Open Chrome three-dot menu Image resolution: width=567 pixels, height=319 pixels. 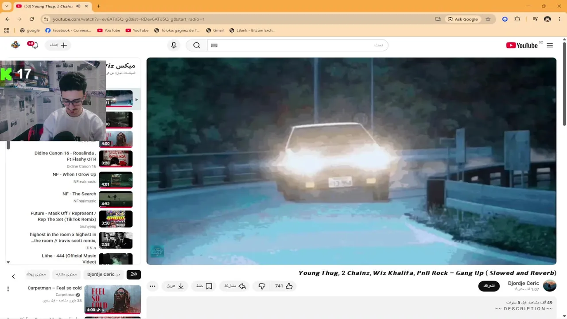[560, 19]
